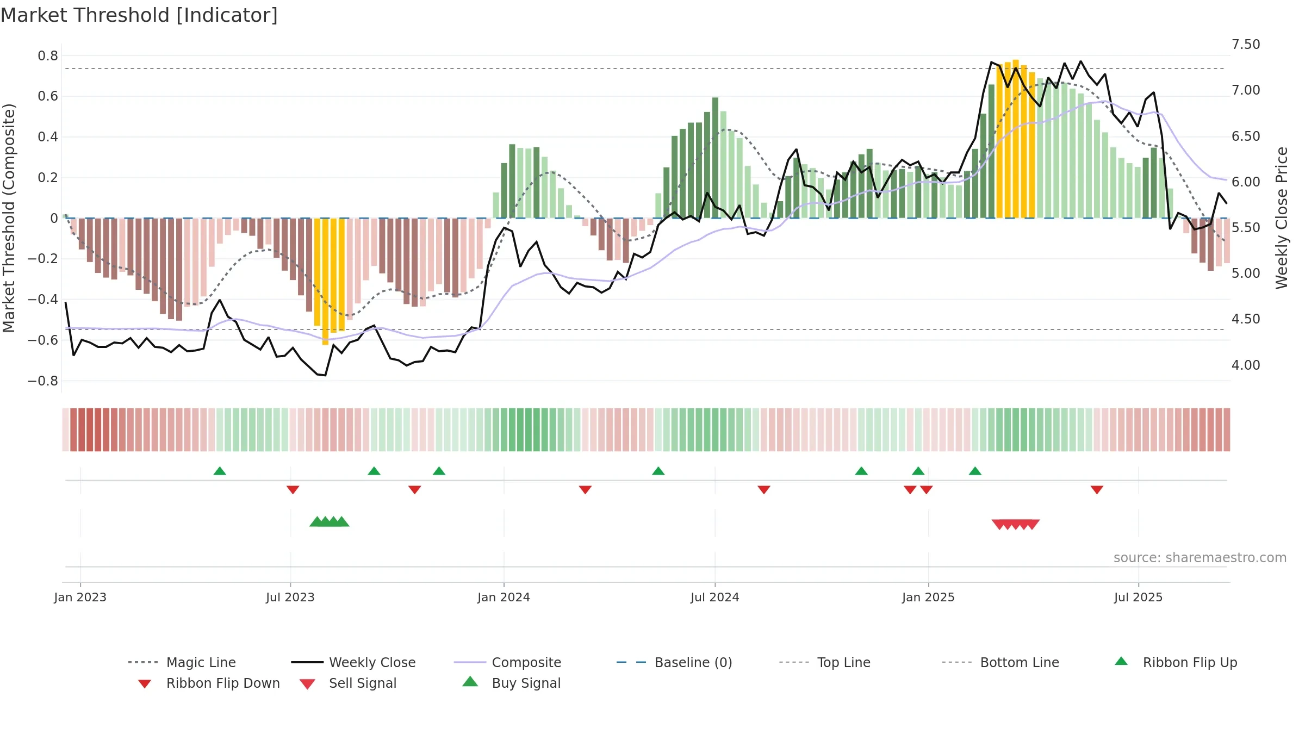Click the Ribbon Flip Up marker in early 2025
This screenshot has height=734, width=1305.
tap(975, 471)
